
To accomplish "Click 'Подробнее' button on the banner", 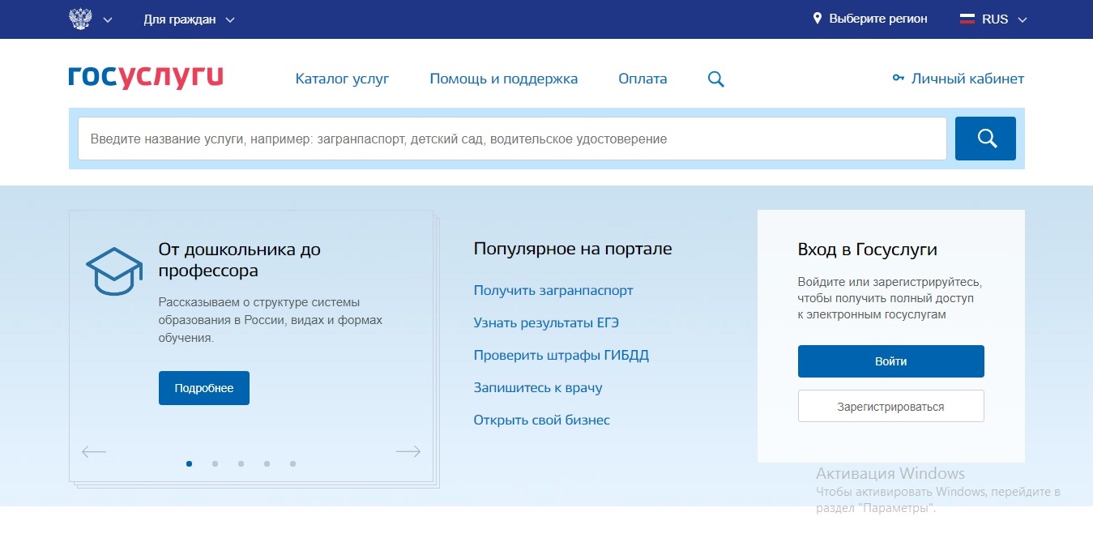I will (204, 388).
